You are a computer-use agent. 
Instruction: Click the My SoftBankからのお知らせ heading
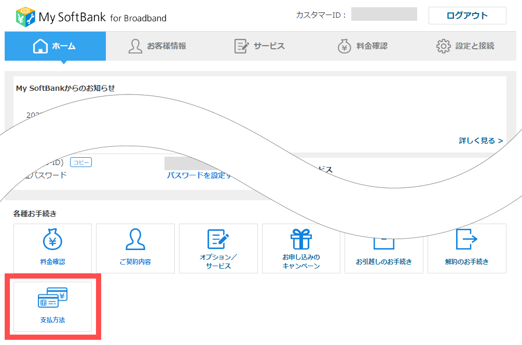coord(65,88)
